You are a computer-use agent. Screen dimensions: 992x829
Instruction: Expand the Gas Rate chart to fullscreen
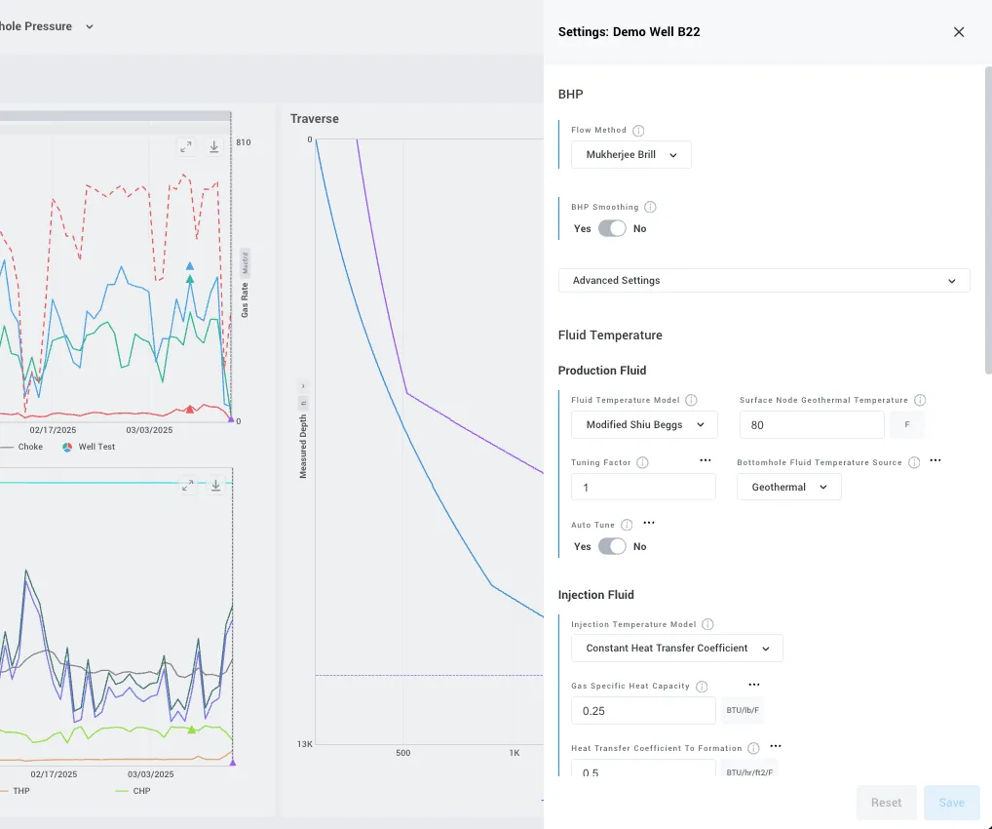(185, 147)
